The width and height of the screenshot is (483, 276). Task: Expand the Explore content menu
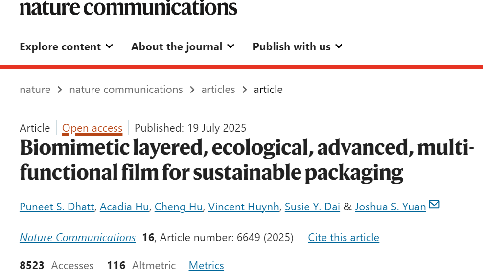pos(66,47)
